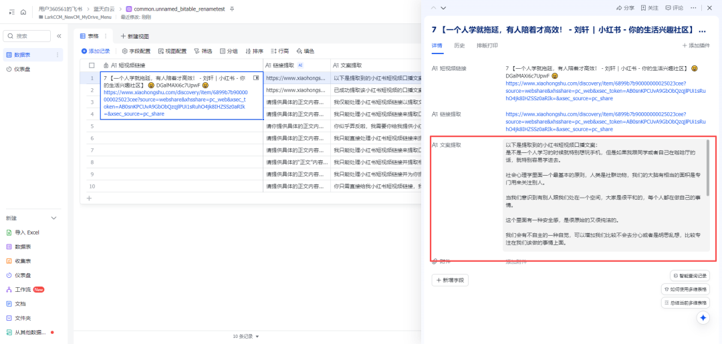Open the 分组 grouping tool

point(229,51)
